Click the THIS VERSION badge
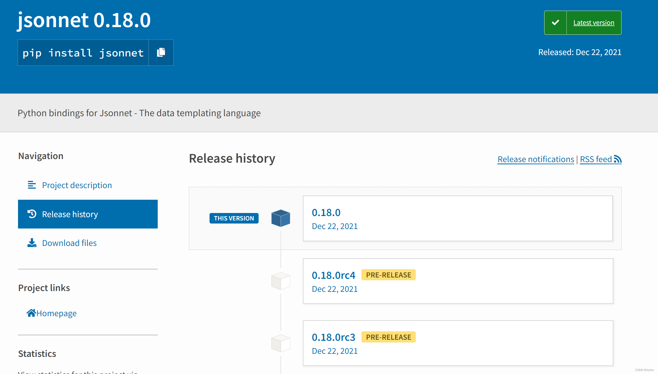658x374 pixels. click(234, 218)
